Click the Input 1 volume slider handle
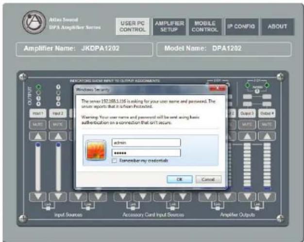This screenshot has width=304, height=242. tap(38, 145)
